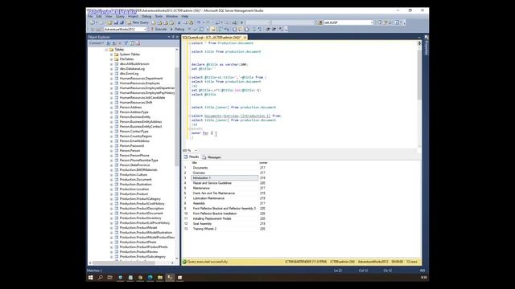Collapse the Tables folder in Object Explorer
The width and height of the screenshot is (515, 289).
(x=106, y=50)
